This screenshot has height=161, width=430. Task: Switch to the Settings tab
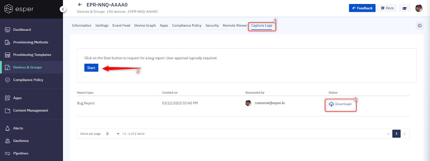(x=102, y=26)
